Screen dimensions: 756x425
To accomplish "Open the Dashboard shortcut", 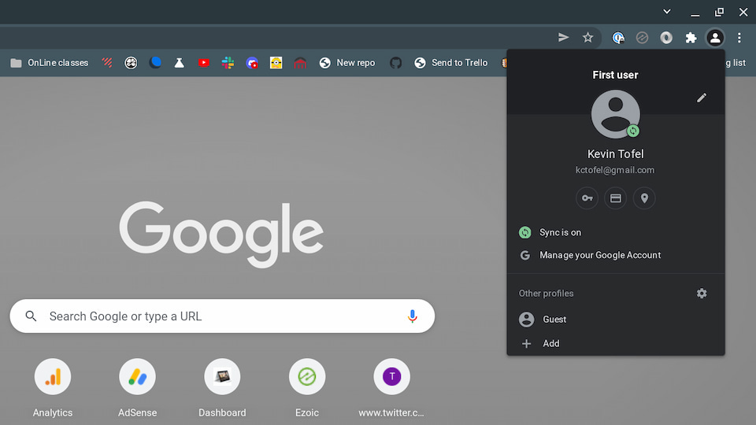I will pos(222,388).
